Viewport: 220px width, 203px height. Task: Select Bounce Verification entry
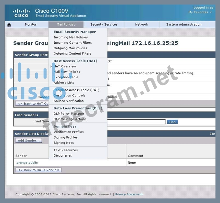(69, 101)
